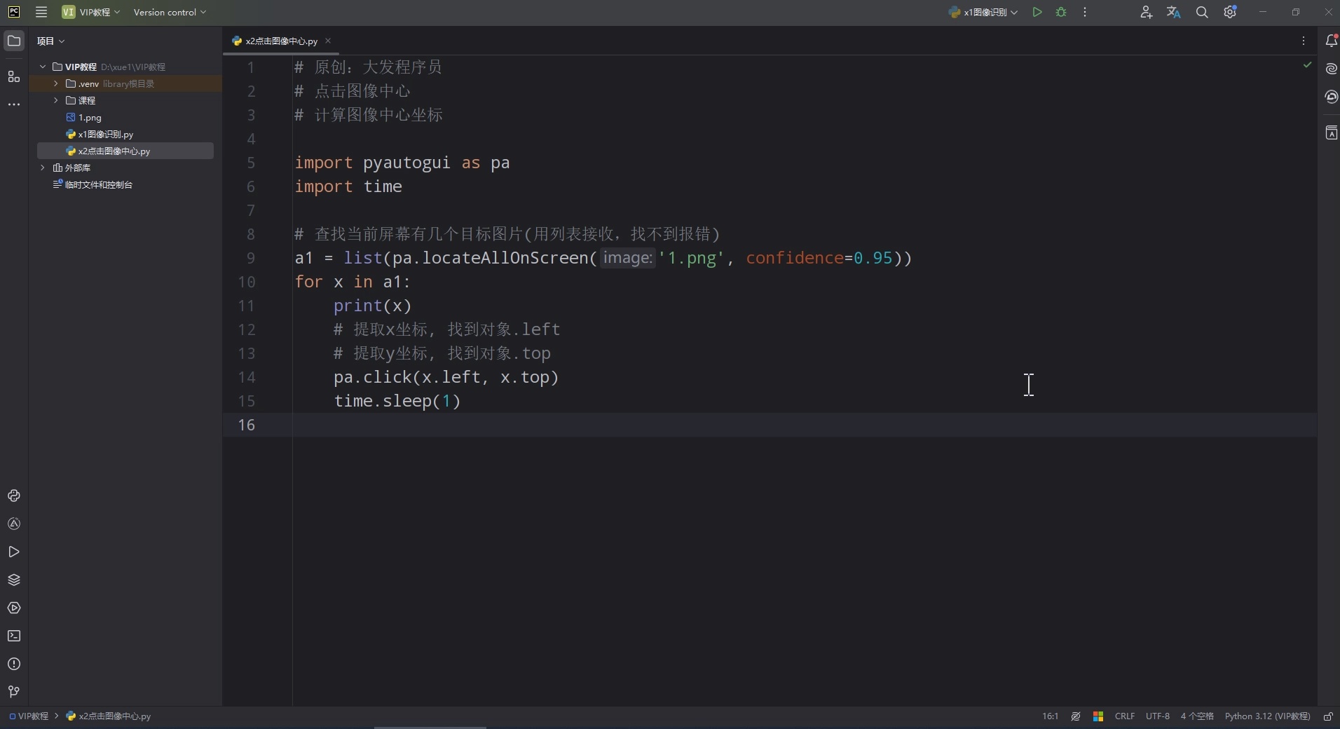Toggle file read-only lock icon
The image size is (1340, 729).
tap(1328, 716)
